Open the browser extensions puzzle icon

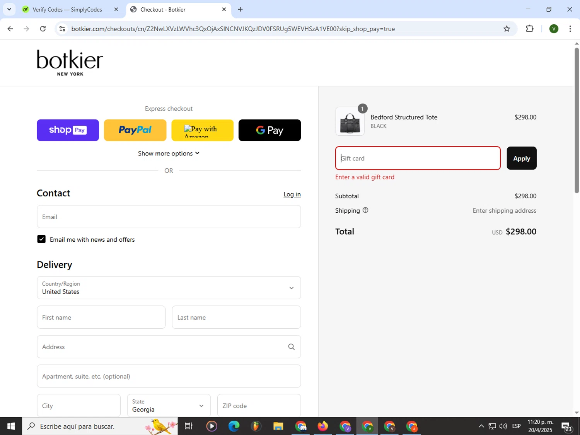coord(530,29)
